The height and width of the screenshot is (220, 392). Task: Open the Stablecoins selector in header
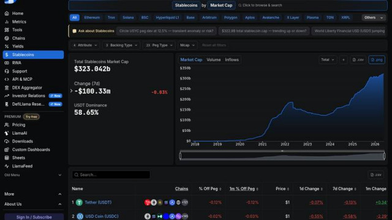186,5
